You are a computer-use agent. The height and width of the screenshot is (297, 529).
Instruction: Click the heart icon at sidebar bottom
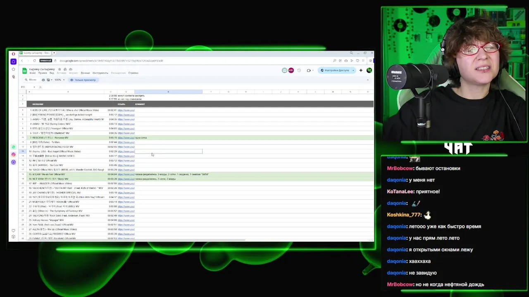pos(13,231)
